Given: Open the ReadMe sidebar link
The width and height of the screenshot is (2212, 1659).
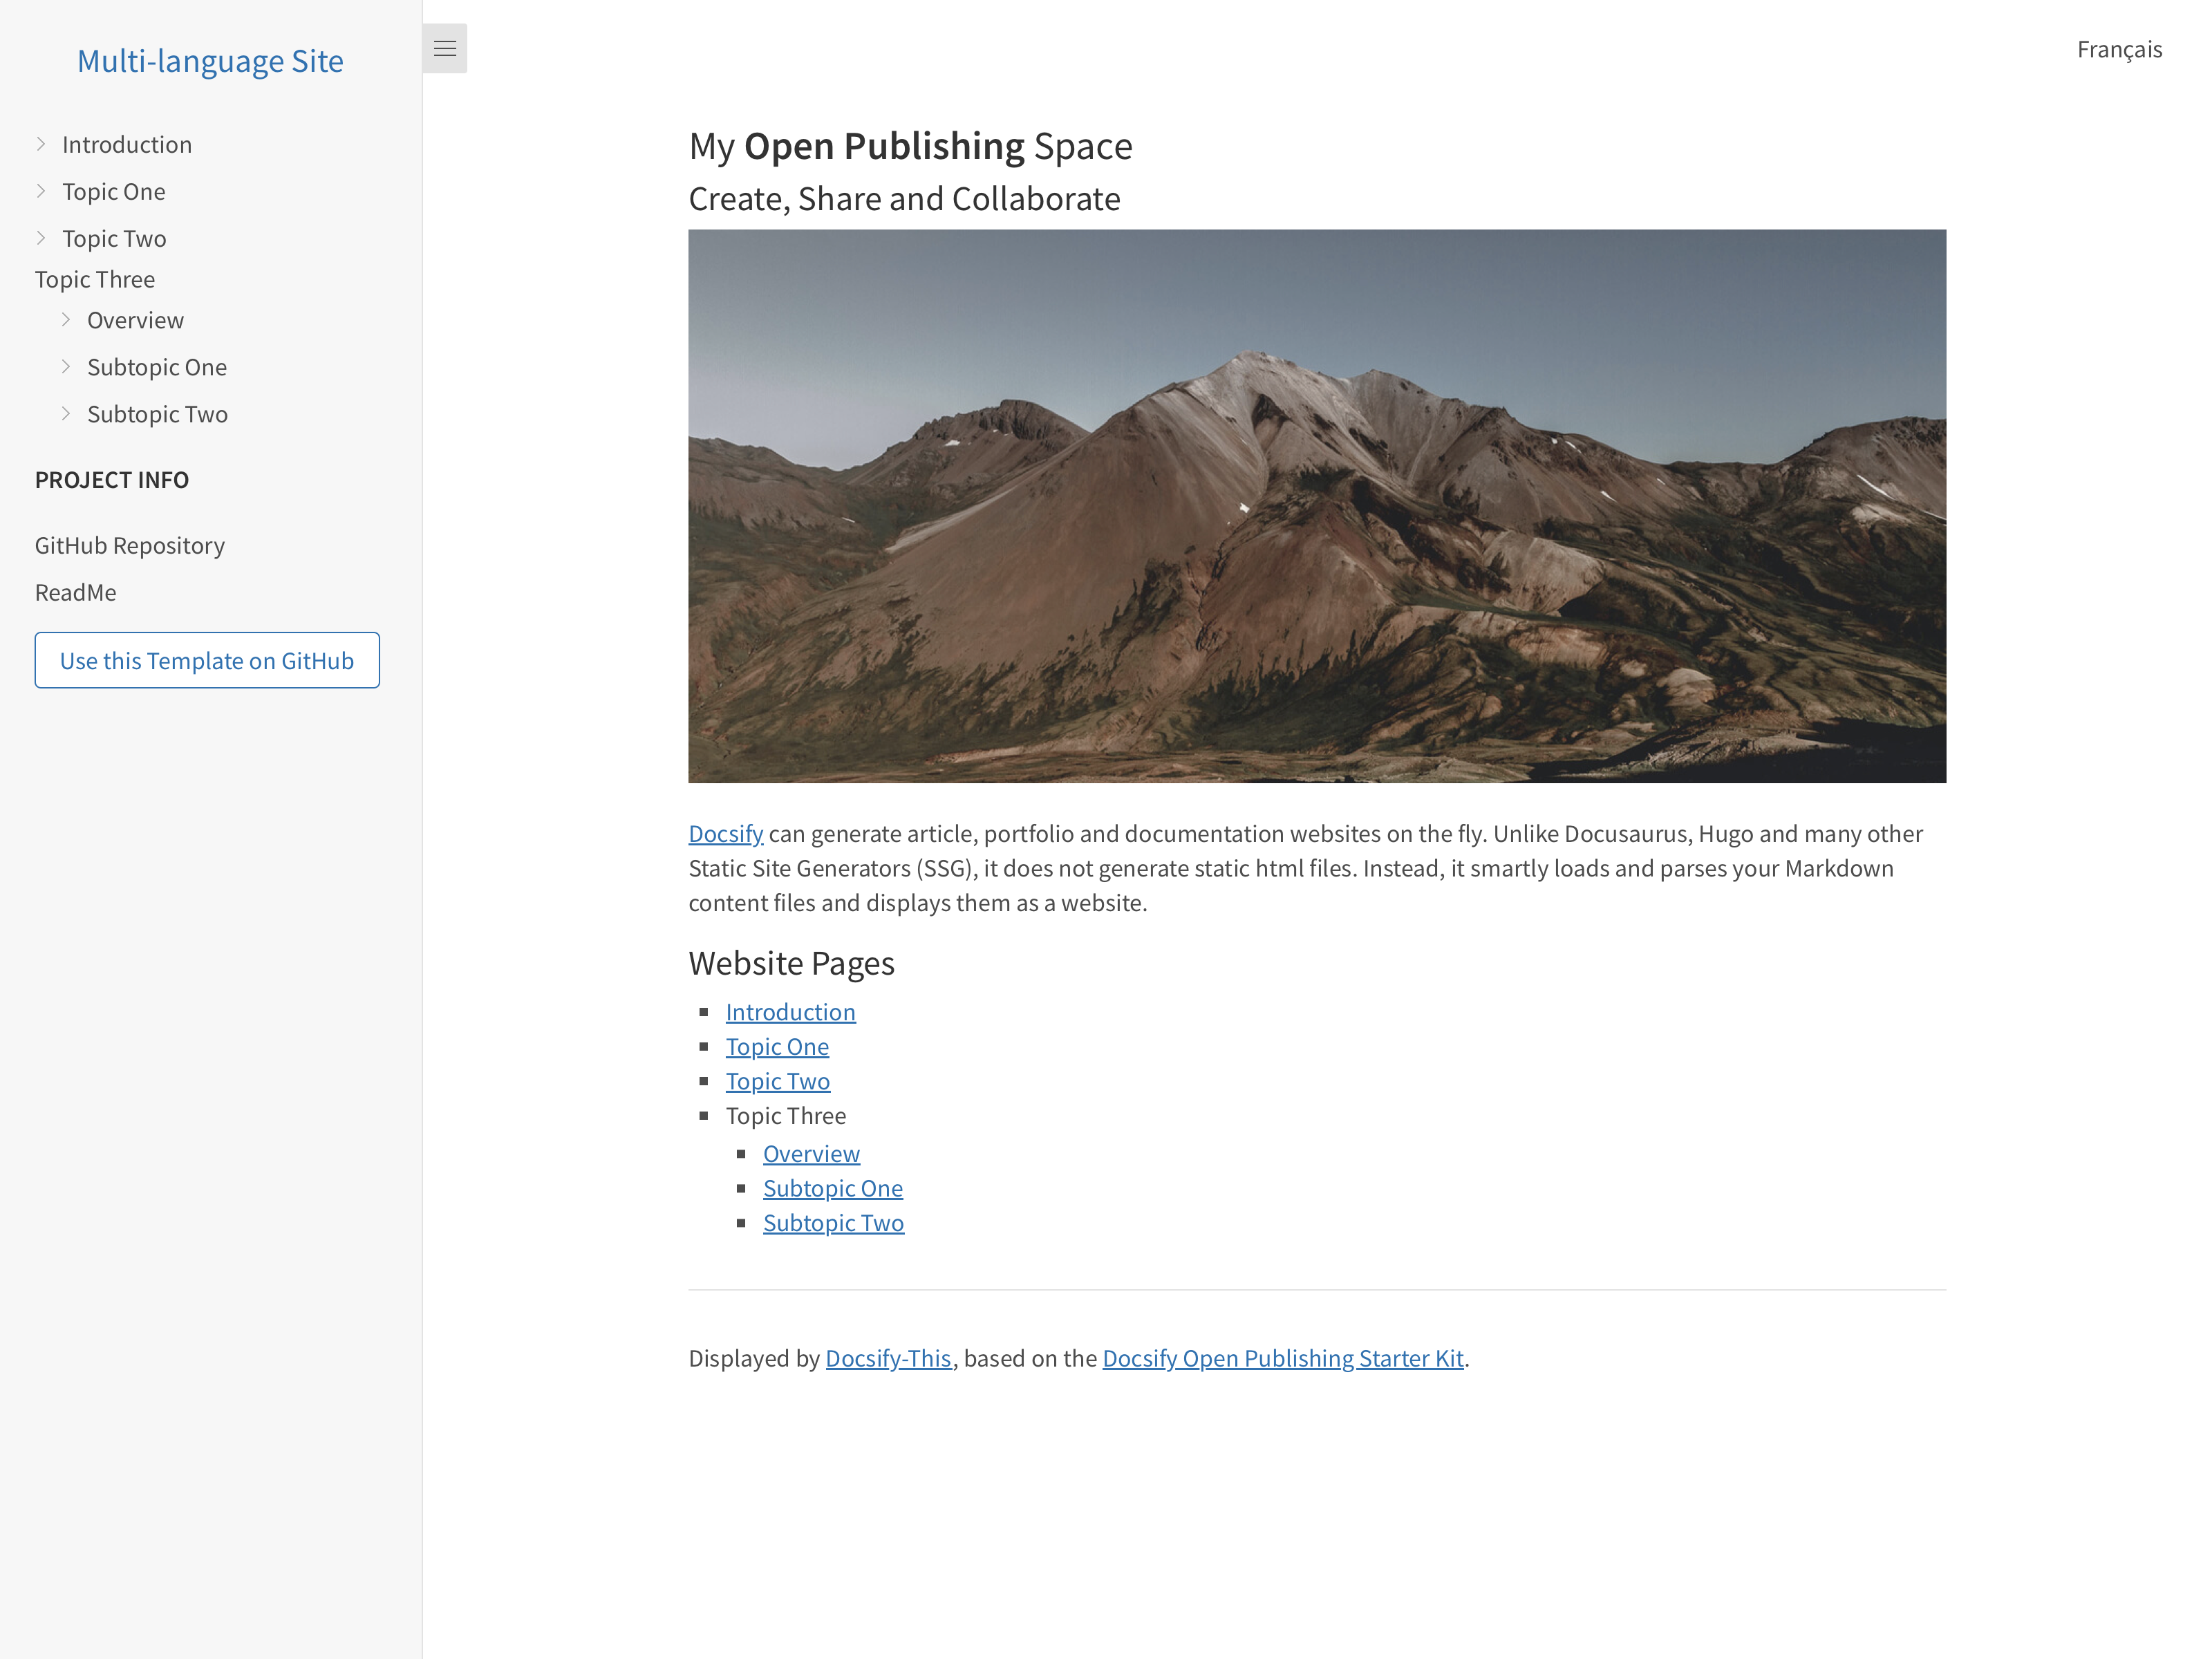Looking at the screenshot, I should (76, 592).
